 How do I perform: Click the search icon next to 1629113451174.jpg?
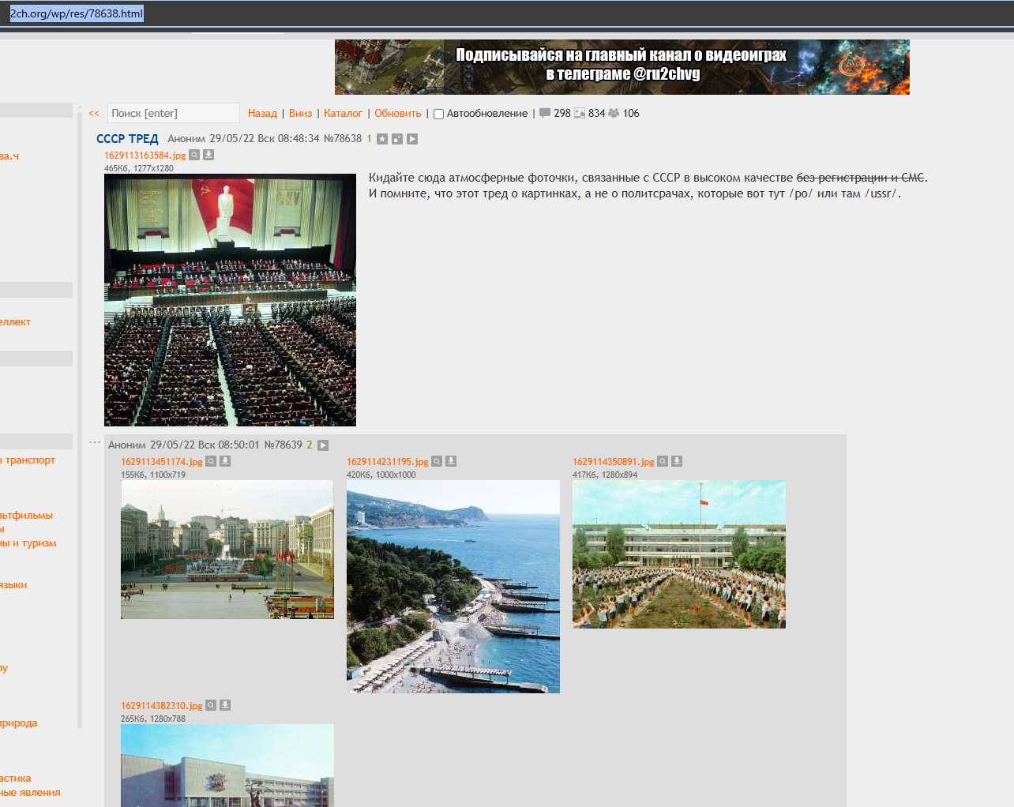(211, 461)
